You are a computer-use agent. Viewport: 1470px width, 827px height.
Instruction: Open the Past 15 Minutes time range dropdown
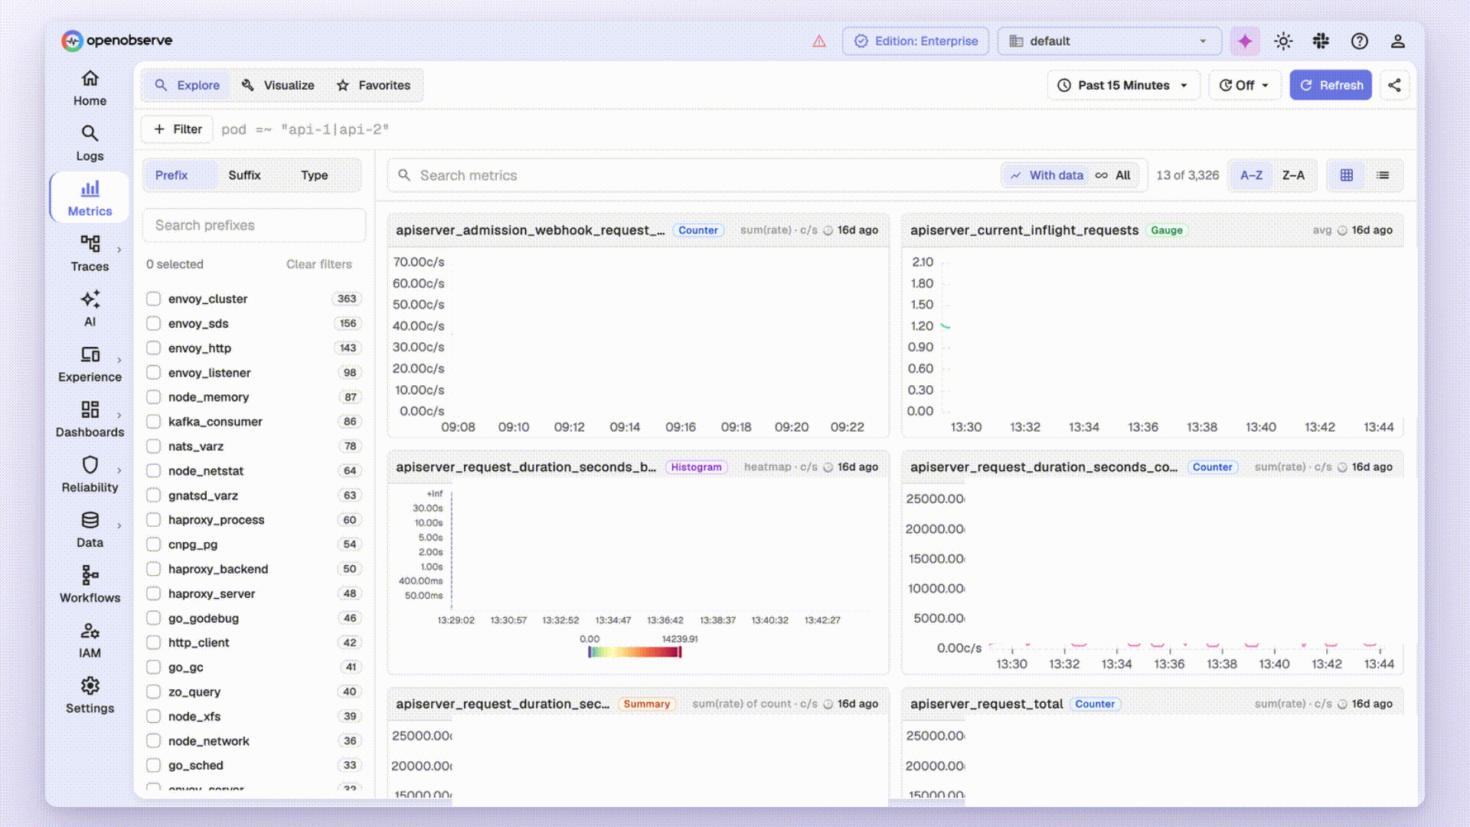(x=1122, y=85)
